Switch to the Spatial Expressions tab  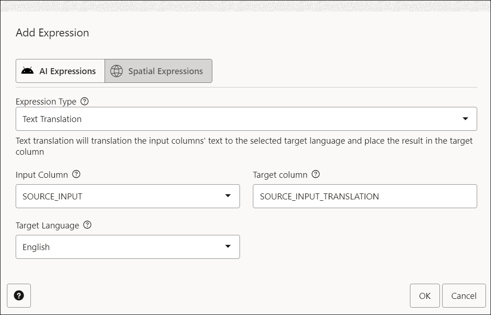click(158, 71)
